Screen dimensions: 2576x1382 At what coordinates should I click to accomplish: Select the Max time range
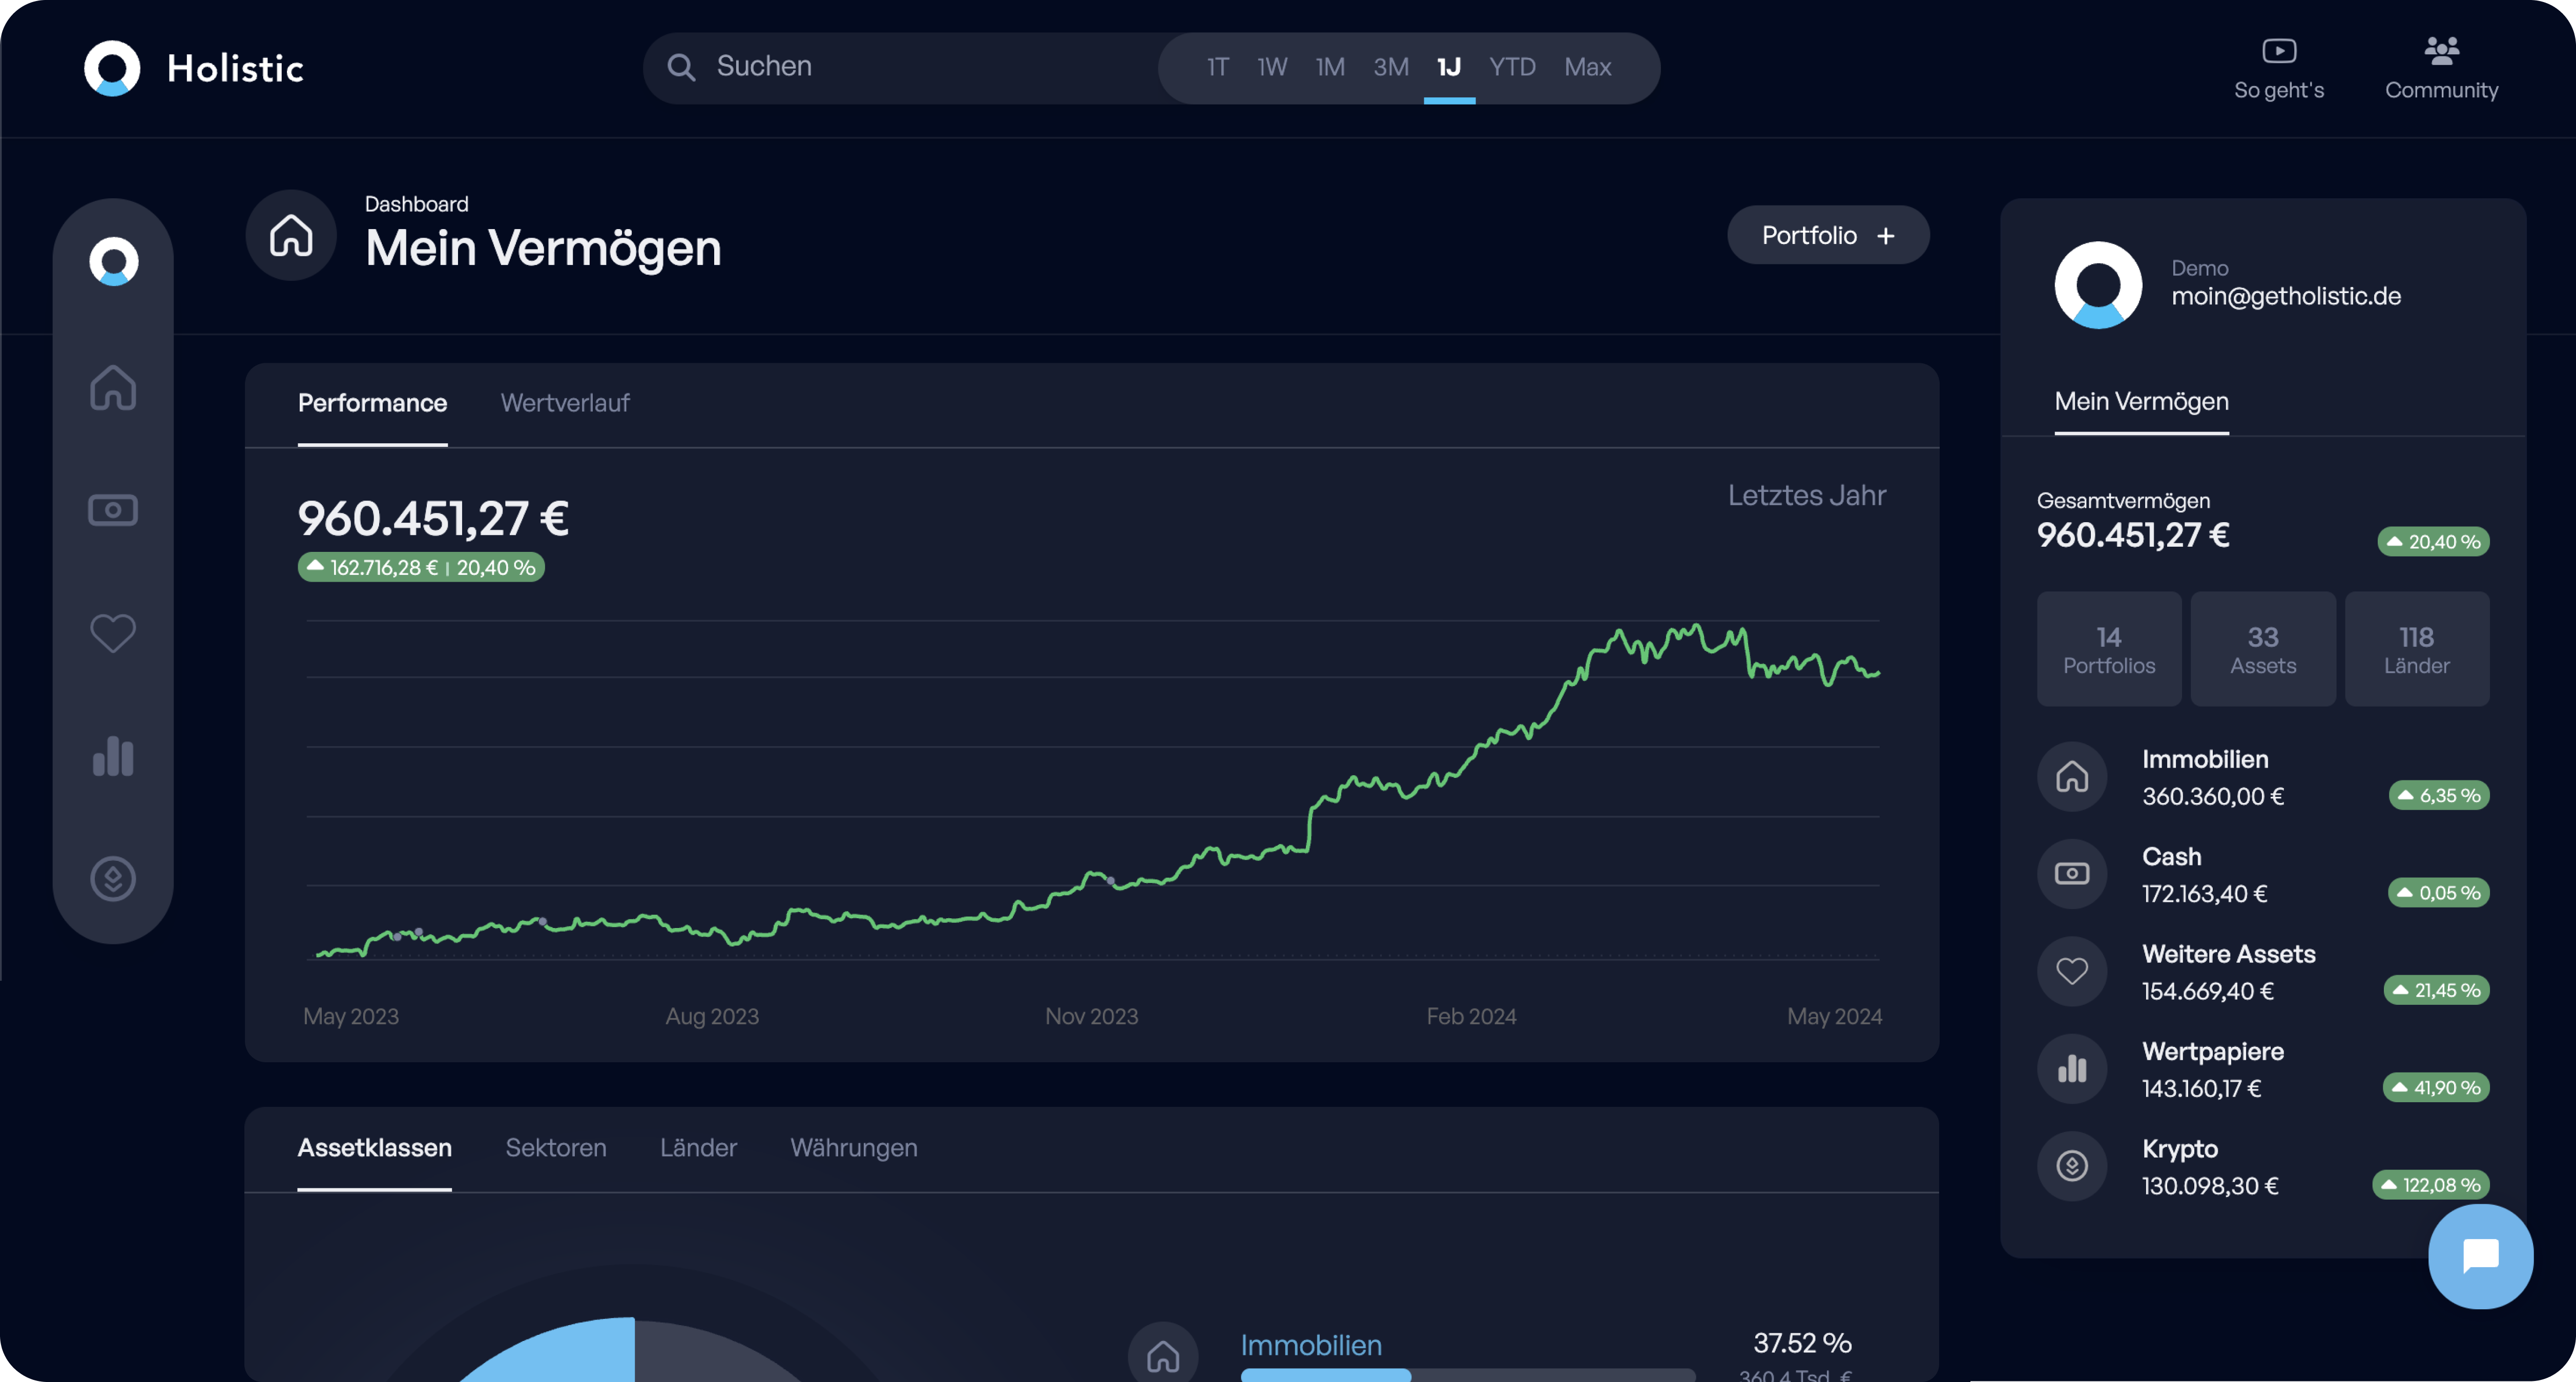(x=1588, y=67)
